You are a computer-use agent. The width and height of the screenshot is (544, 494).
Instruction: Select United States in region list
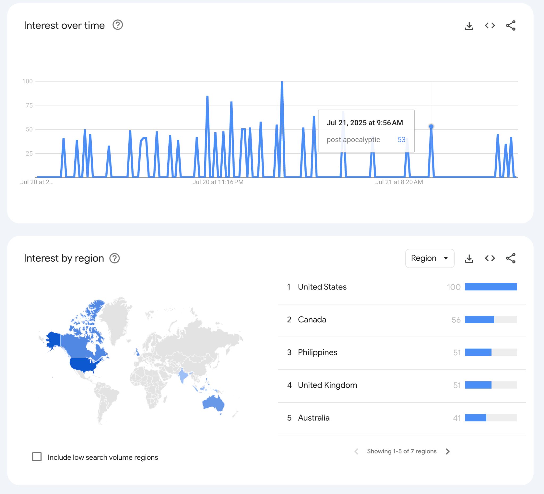click(322, 287)
